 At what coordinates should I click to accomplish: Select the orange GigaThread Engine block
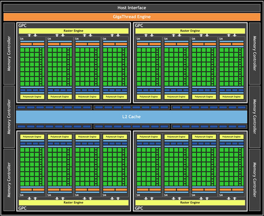(132, 17)
